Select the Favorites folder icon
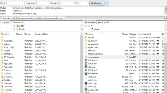Viewport: 167px width, 93px height. click(x=2, y=90)
